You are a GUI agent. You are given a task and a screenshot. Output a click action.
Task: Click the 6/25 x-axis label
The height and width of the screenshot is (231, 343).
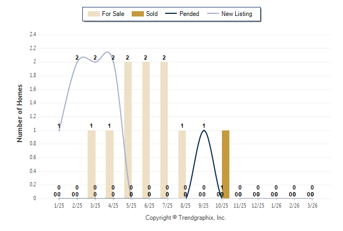coord(149,205)
